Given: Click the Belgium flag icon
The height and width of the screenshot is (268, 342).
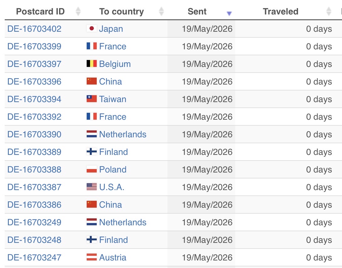Looking at the screenshot, I should (x=92, y=63).
